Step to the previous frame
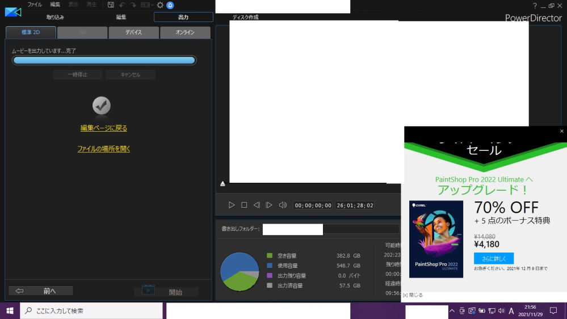567x319 pixels. click(257, 205)
